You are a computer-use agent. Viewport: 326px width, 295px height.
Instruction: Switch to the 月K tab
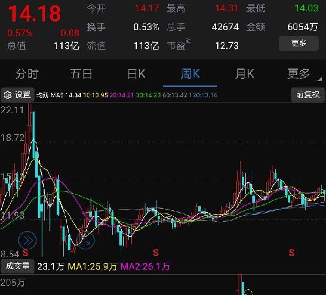(x=244, y=74)
